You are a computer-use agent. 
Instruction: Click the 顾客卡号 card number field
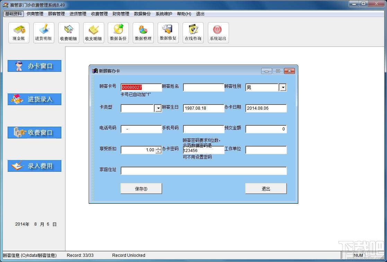tap(141, 87)
